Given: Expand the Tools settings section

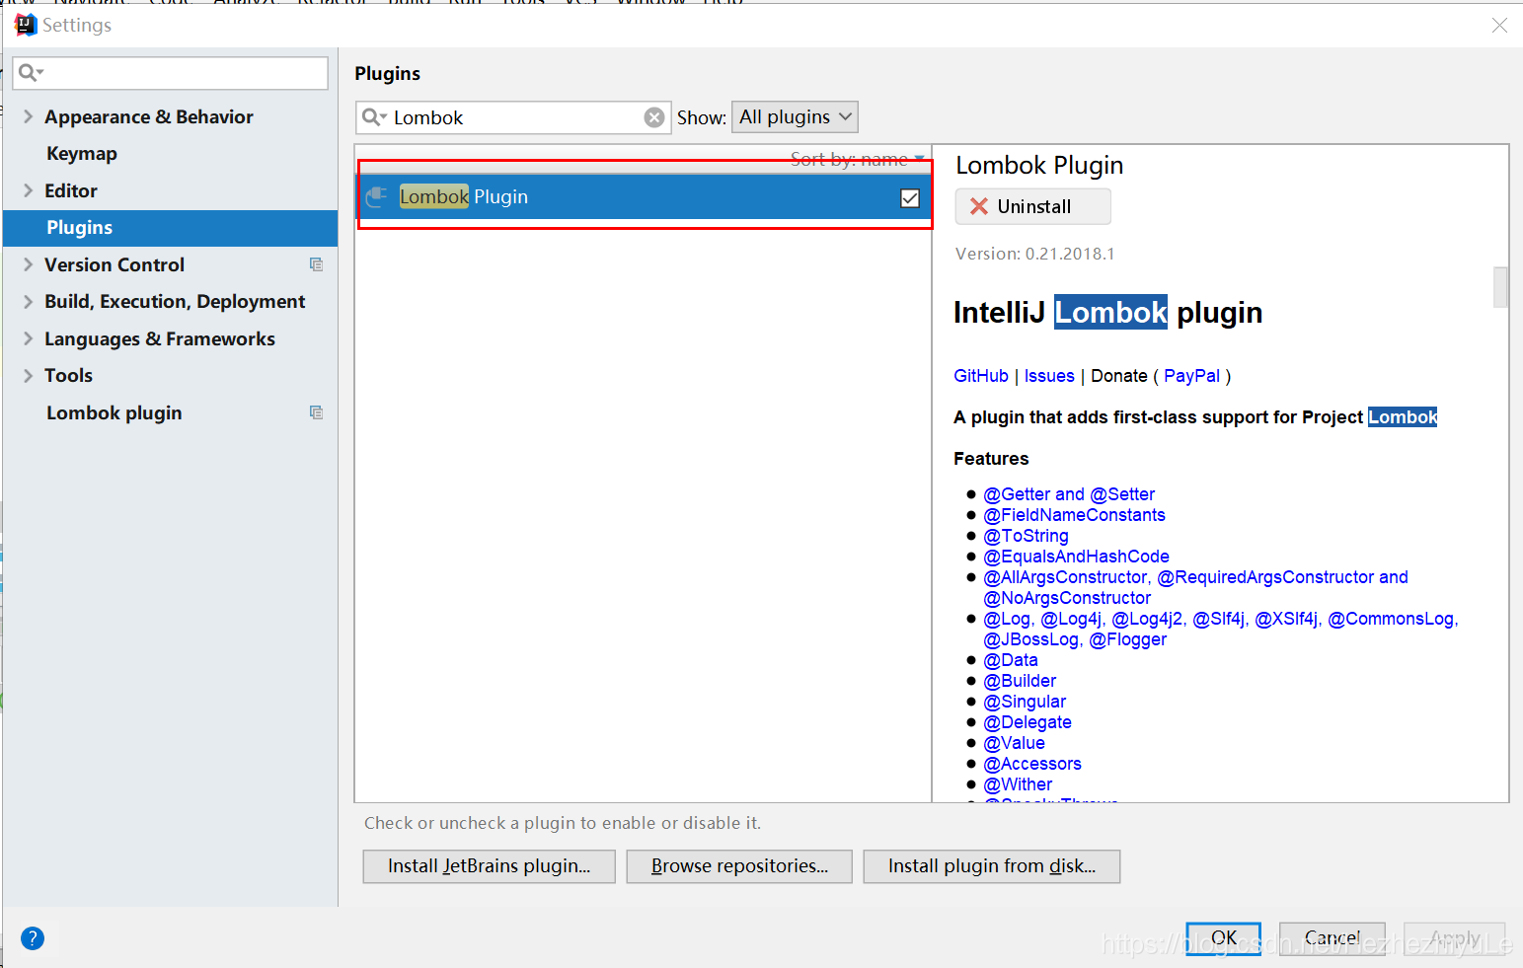Looking at the screenshot, I should pos(28,376).
